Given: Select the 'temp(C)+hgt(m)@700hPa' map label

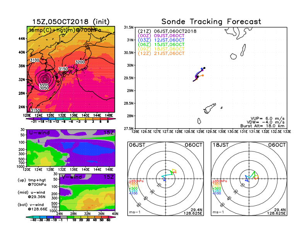Looking at the screenshot, I should click(65, 30).
